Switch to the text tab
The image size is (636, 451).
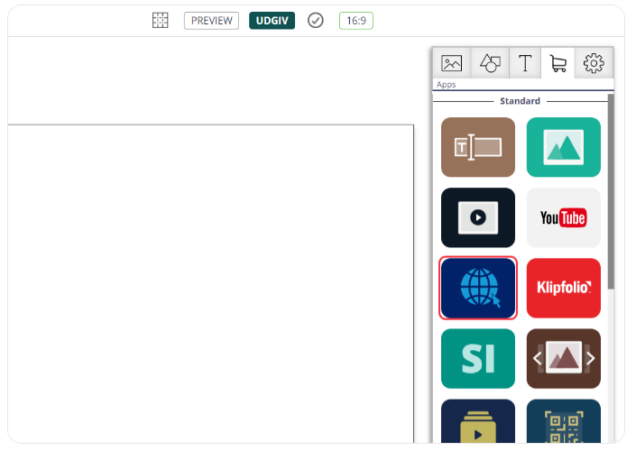tap(525, 63)
